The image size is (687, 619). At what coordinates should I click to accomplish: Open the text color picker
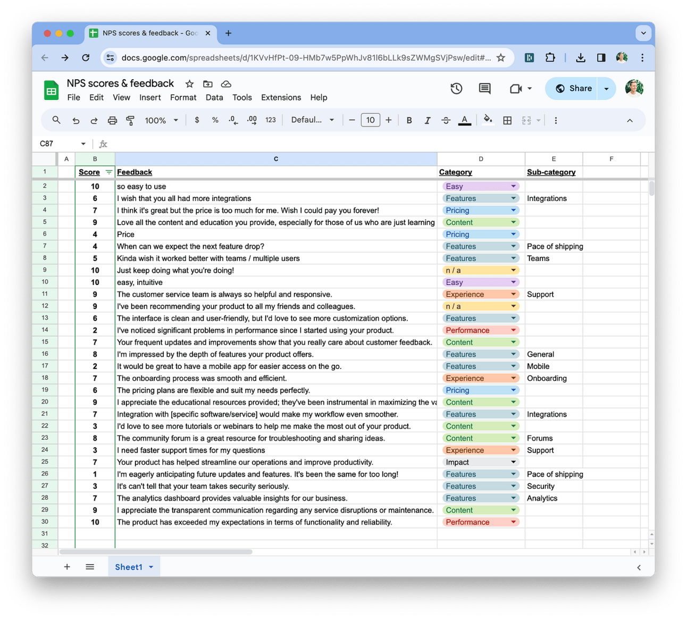465,121
